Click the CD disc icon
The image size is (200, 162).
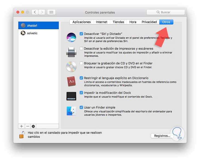(x=71, y=66)
